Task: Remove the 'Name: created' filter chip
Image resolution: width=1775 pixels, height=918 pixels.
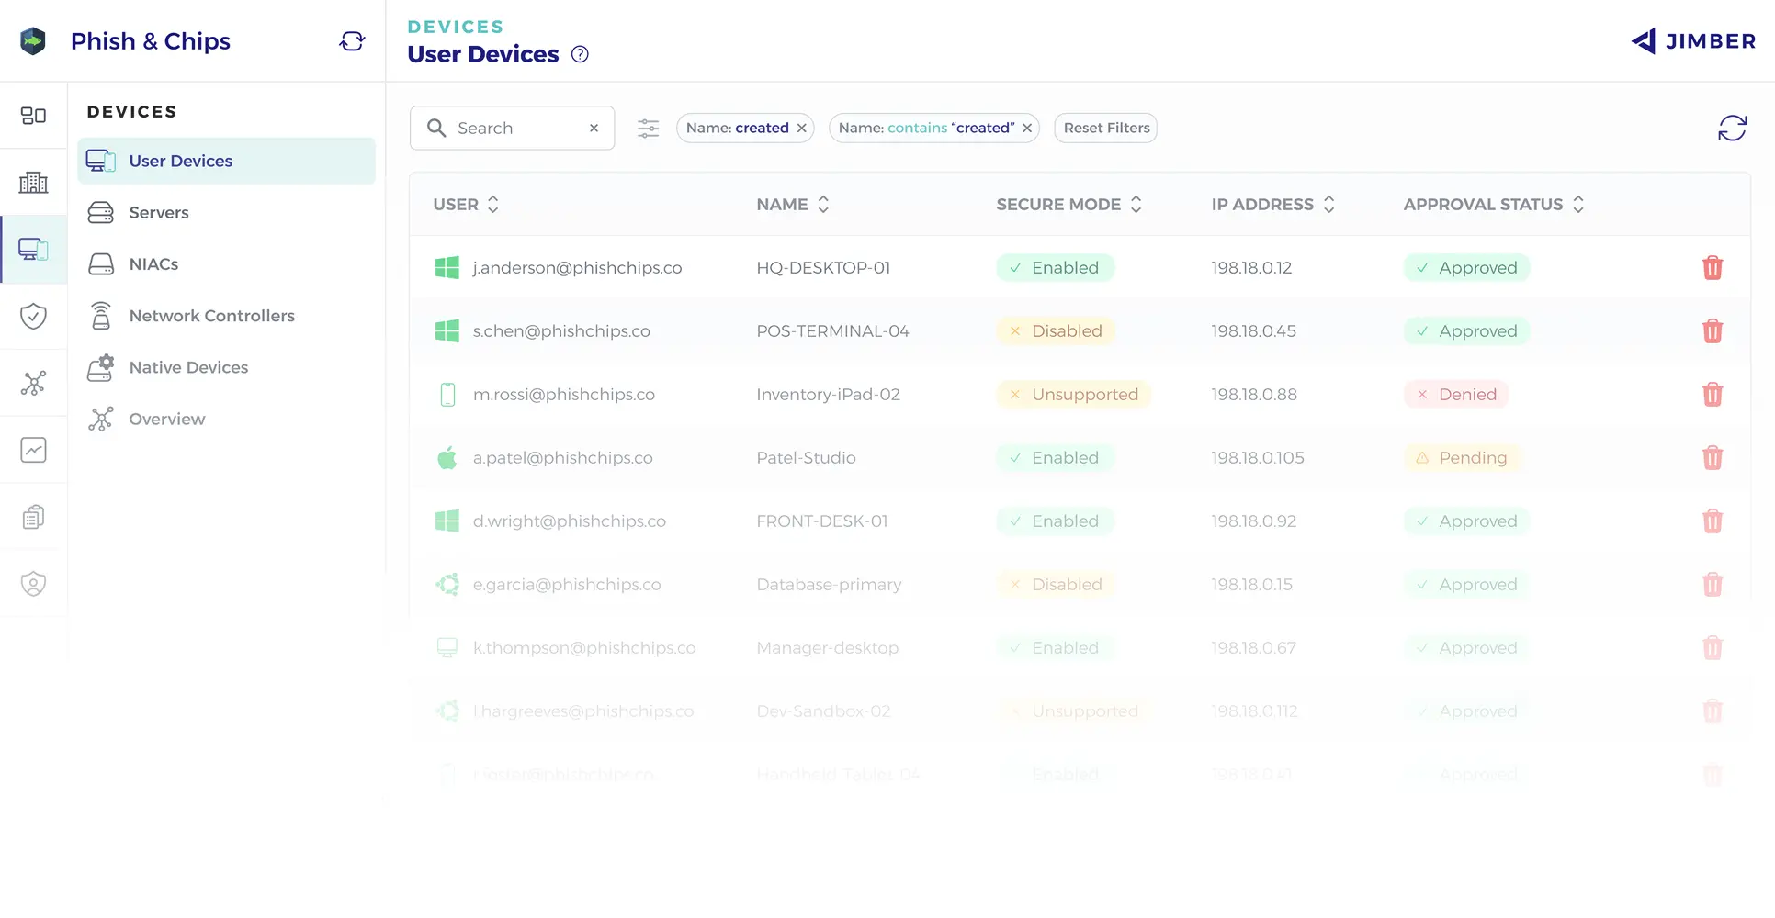Action: coord(802,129)
